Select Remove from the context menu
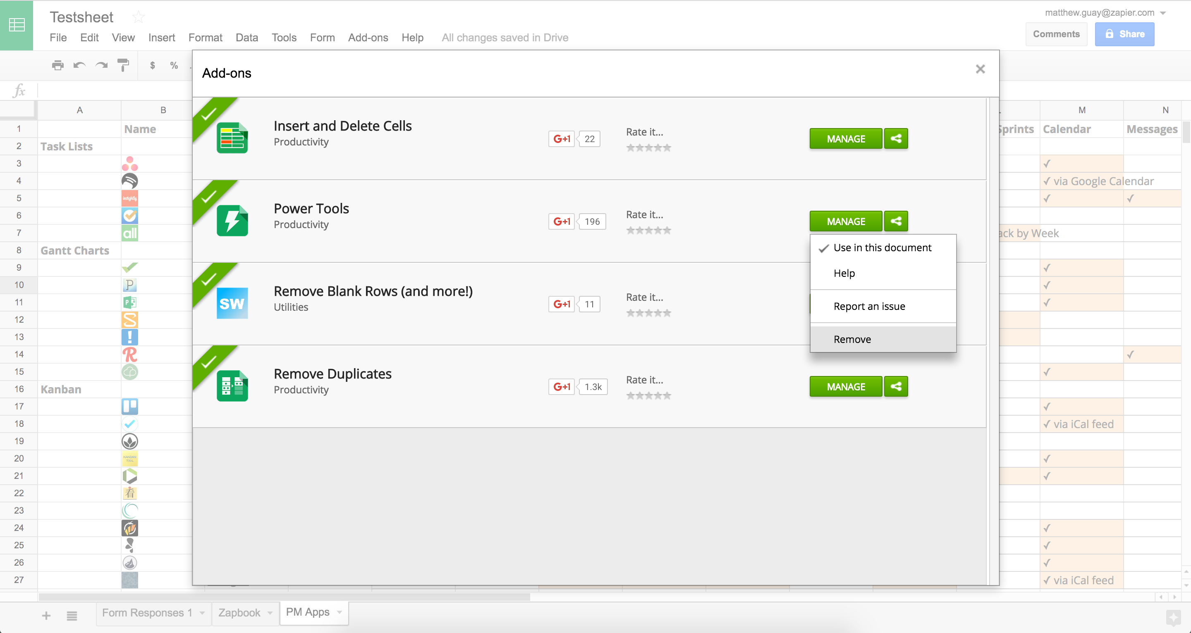This screenshot has height=633, width=1191. pyautogui.click(x=852, y=338)
